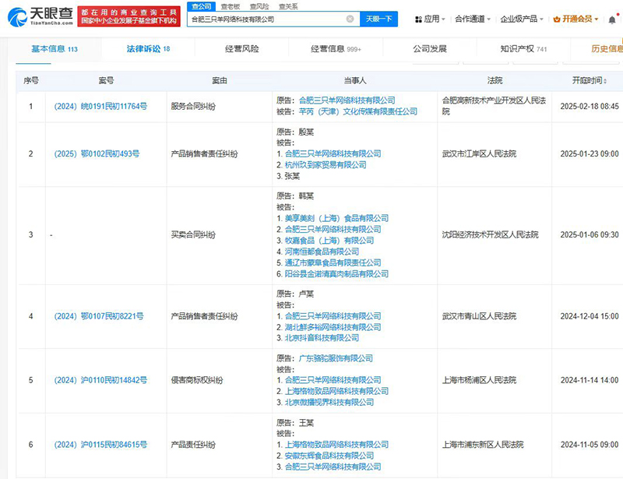The height and width of the screenshot is (479, 623).
Task: Click the 产品责任纠纷 cause cell
Action: click(193, 445)
